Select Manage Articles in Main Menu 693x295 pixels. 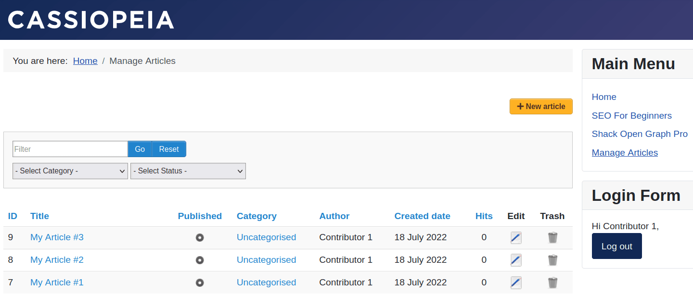point(625,153)
